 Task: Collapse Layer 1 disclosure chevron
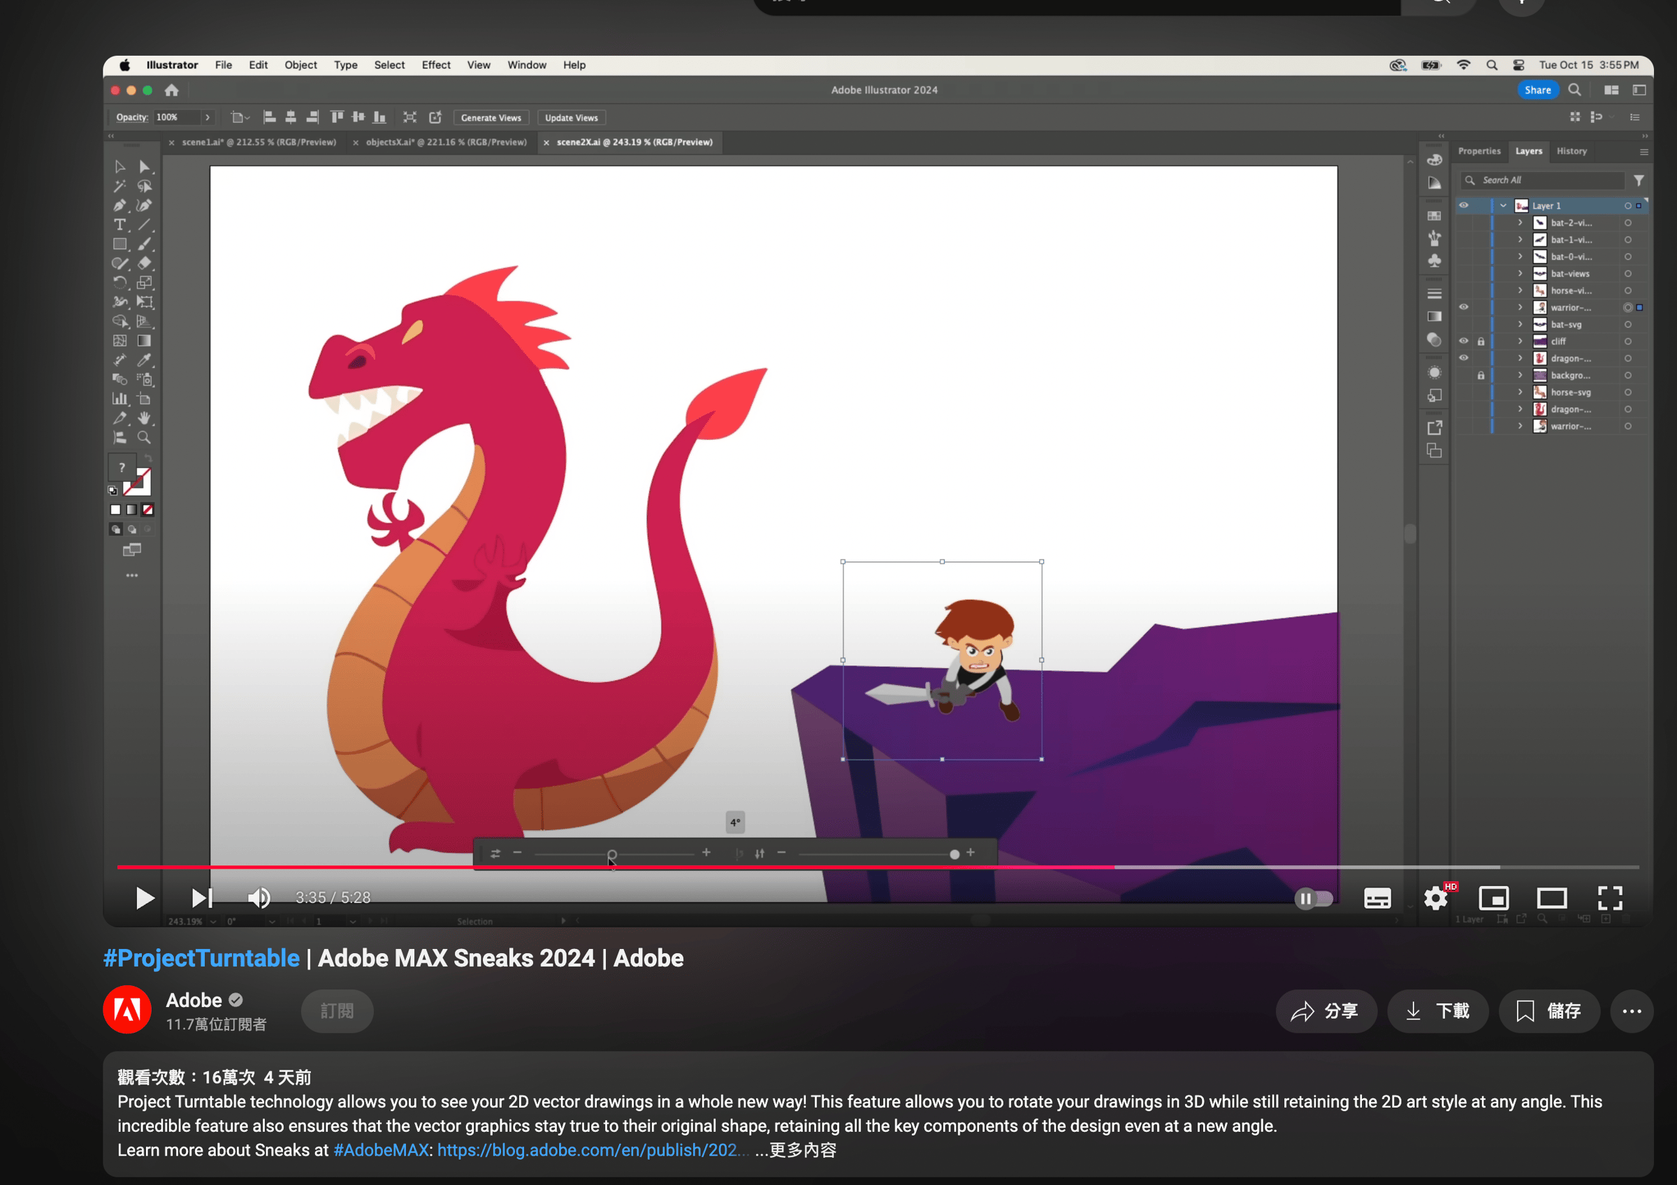pos(1503,206)
